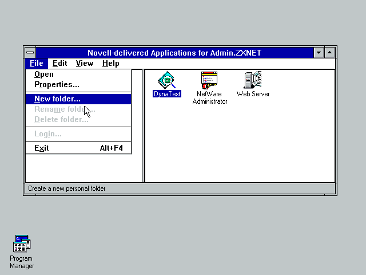
Task: Click the minimize down-arrow button
Action: 319,52
